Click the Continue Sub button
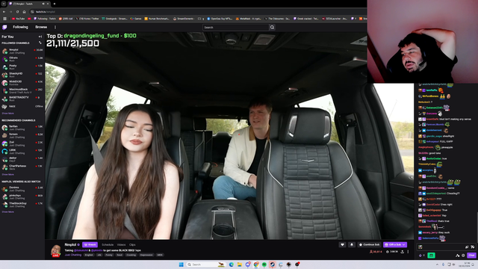The height and width of the screenshot is (269, 478). (369, 244)
